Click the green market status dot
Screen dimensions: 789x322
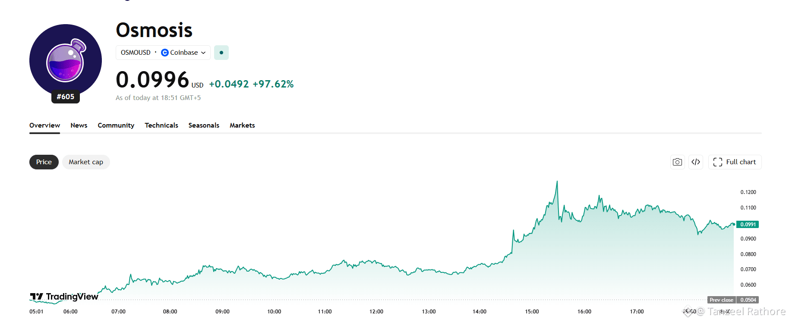point(221,53)
